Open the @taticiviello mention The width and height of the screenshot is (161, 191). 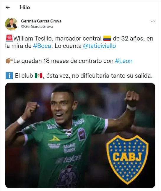pyautogui.click(x=100, y=46)
